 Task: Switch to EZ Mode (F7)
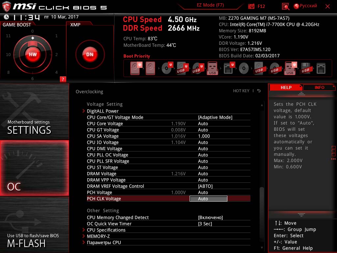(x=210, y=5)
